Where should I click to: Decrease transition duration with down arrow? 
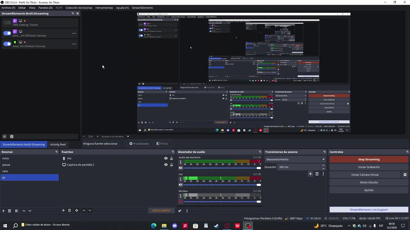324,169
